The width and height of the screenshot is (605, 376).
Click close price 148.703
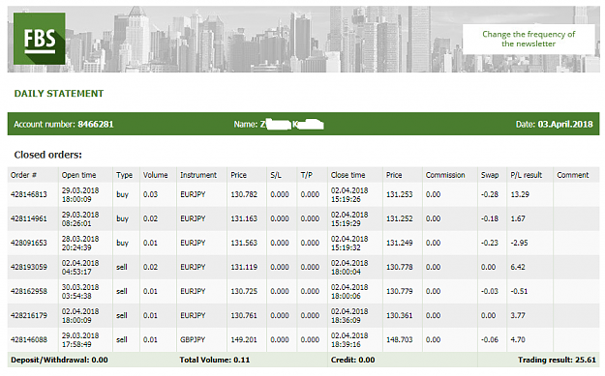click(400, 340)
